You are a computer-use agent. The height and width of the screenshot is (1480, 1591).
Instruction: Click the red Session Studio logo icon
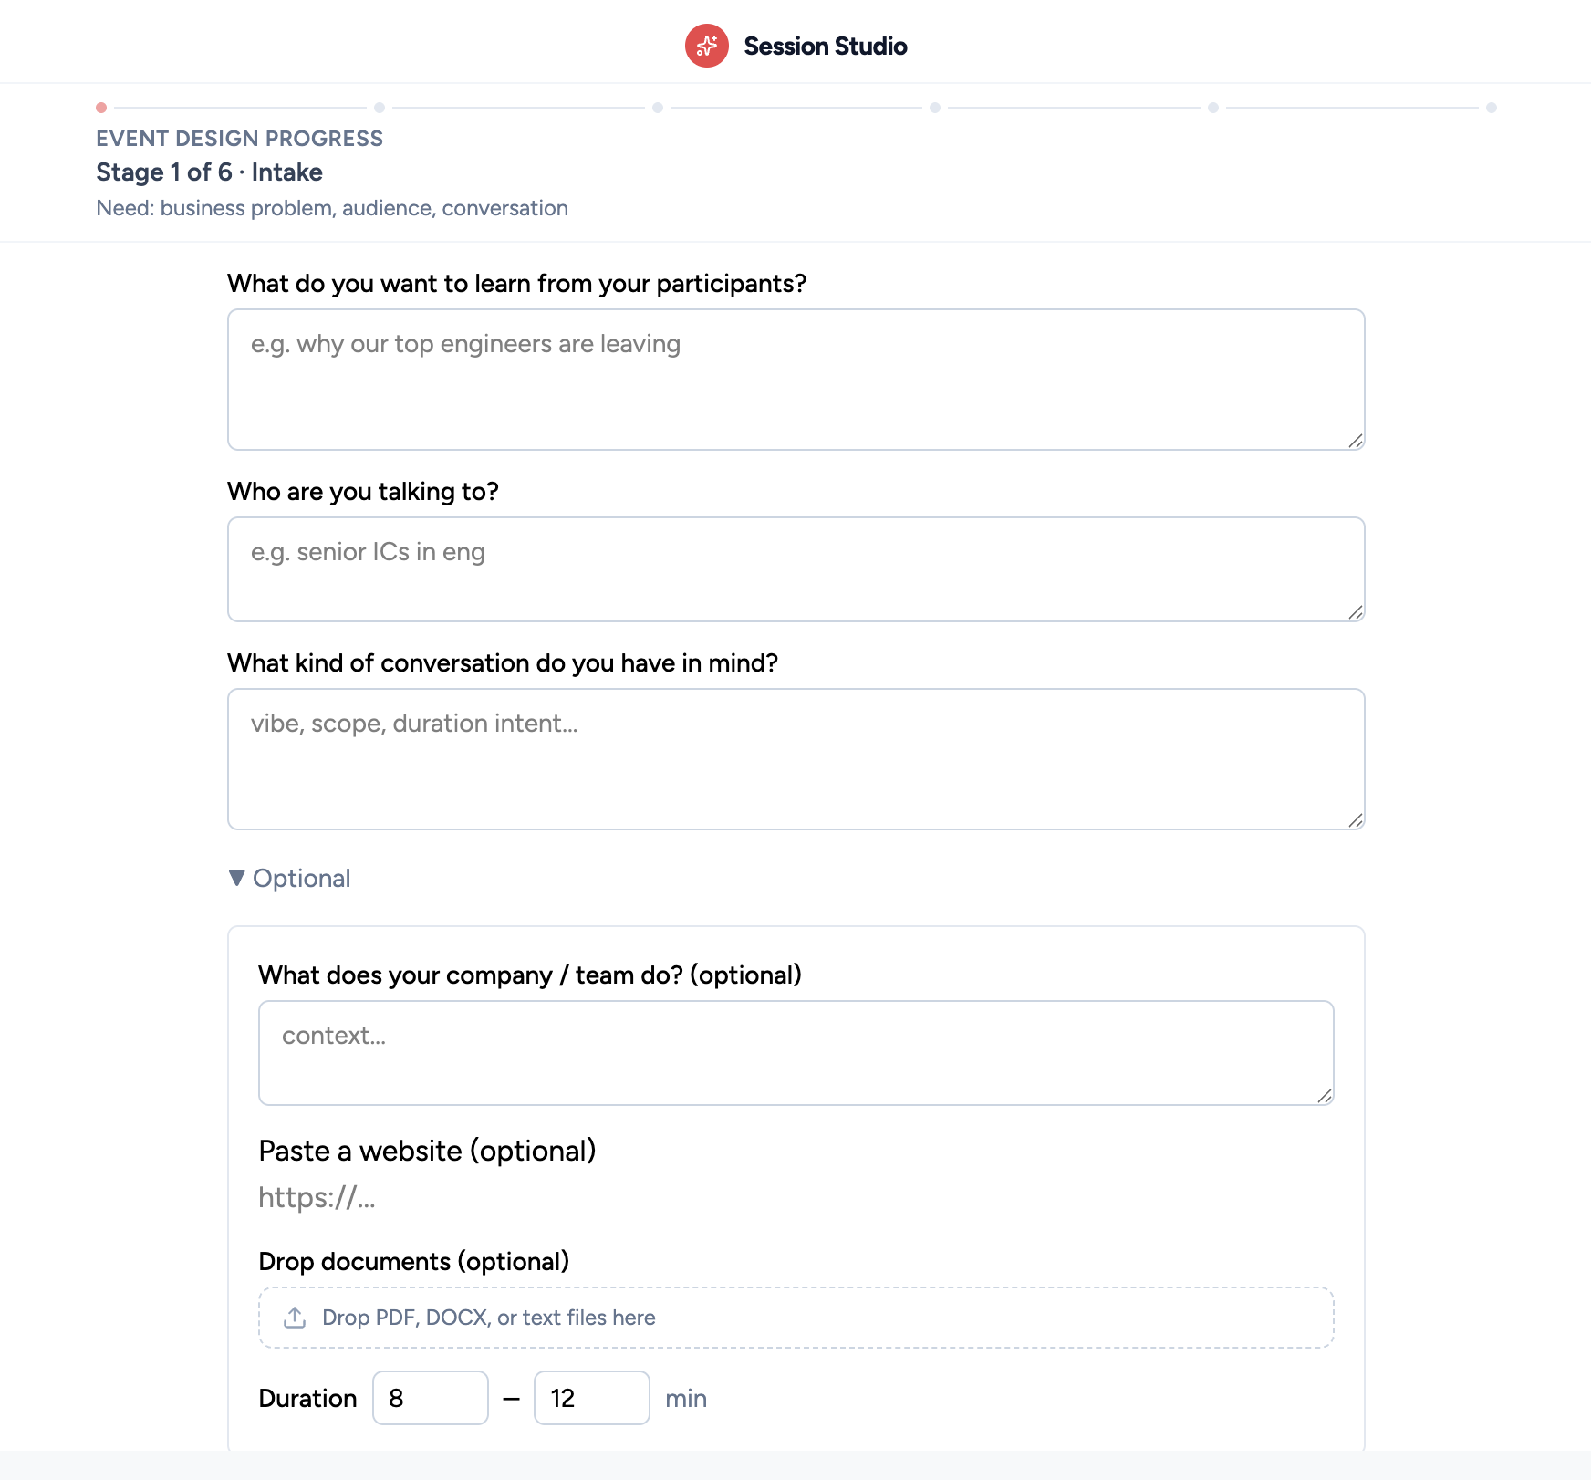(x=706, y=46)
